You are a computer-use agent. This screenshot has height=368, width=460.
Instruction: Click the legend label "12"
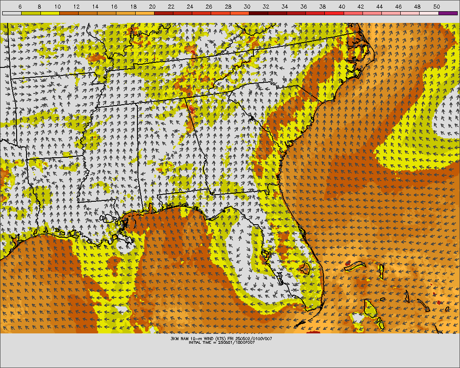(x=76, y=6)
